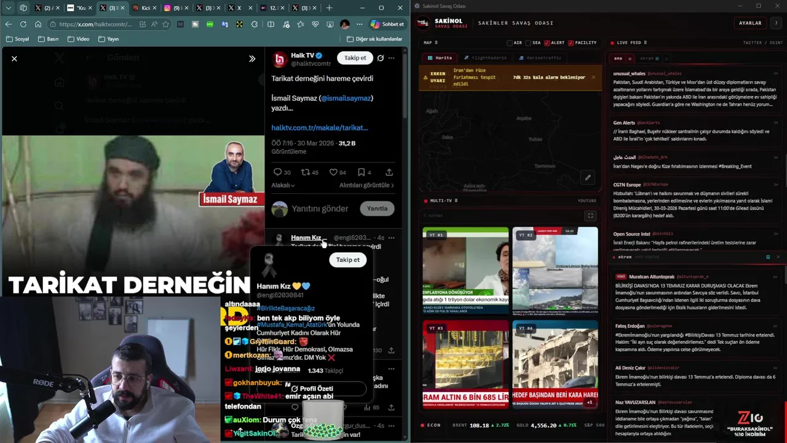Expand Alıntıları görüntüle
The height and width of the screenshot is (443, 787).
(366, 185)
